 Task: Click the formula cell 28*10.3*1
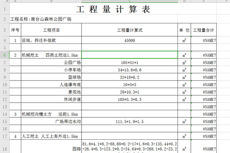(129, 92)
